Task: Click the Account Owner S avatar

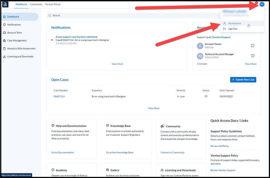Action: 200,46
